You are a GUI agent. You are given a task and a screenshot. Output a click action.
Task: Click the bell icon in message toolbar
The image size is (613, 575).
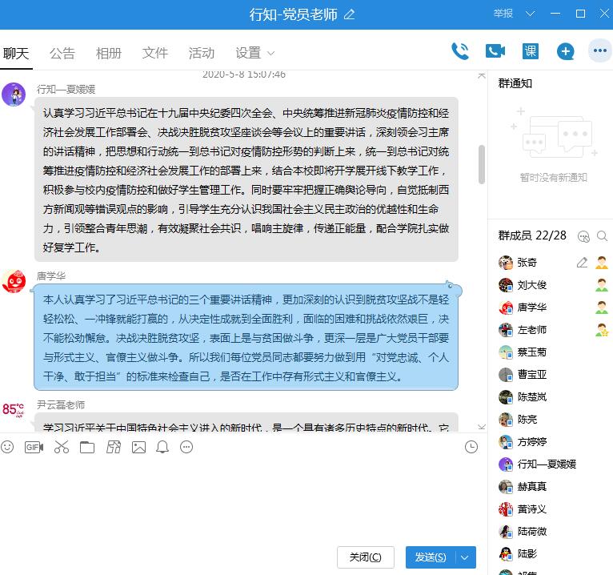tap(162, 447)
